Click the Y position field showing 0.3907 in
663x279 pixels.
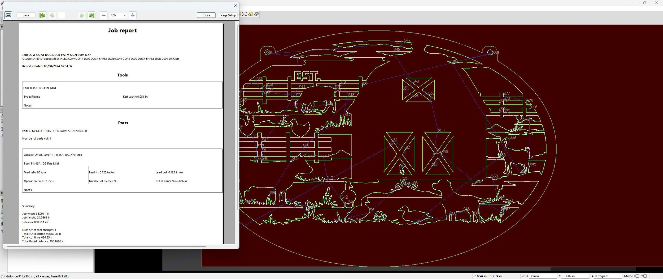pyautogui.click(x=575, y=276)
